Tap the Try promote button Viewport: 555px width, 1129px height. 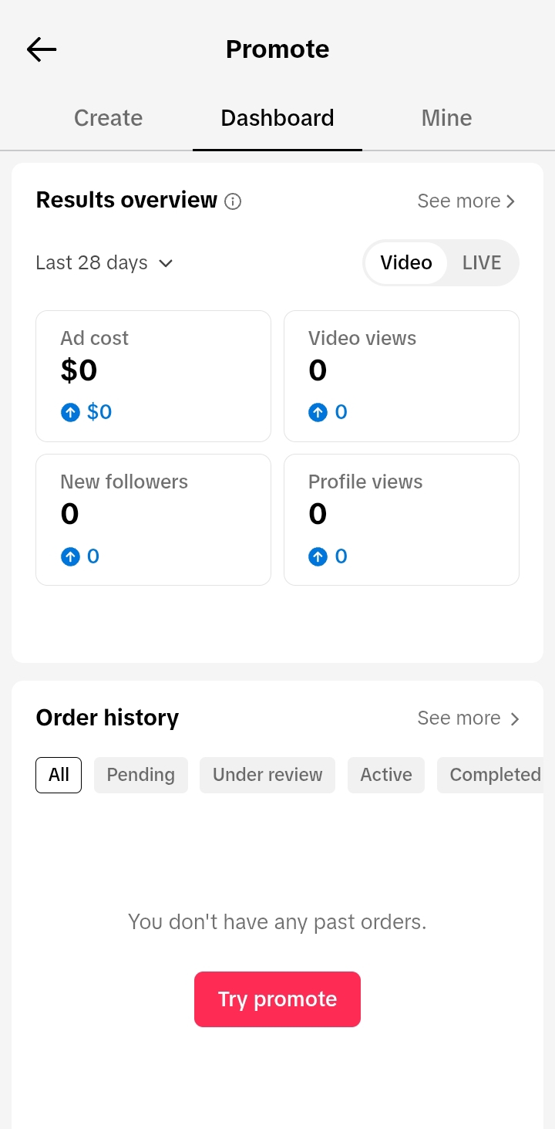coord(277,999)
